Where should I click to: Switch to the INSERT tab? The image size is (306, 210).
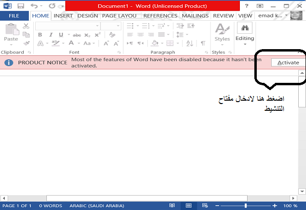[63, 16]
